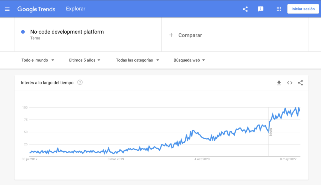The height and width of the screenshot is (185, 321).
Task: Click the Iniciar sesión button
Action: click(303, 9)
